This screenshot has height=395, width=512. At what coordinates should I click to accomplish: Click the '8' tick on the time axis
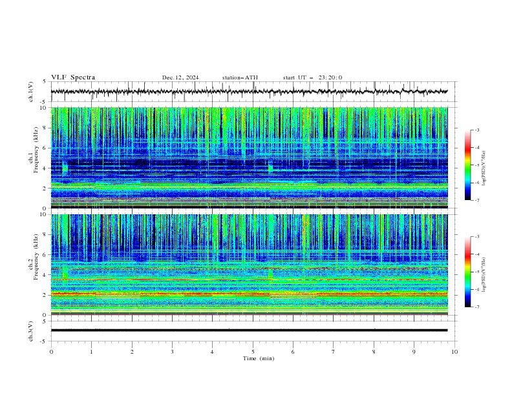[x=374, y=352]
